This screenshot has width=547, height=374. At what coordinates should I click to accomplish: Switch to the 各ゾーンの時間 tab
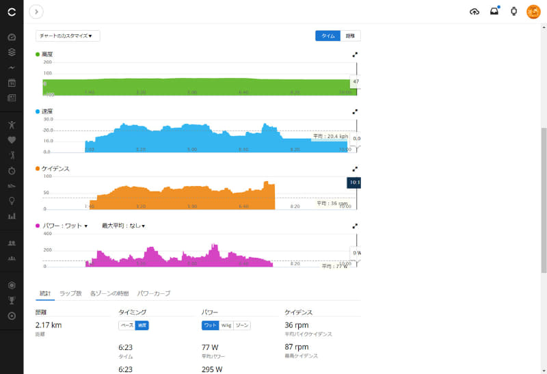point(109,293)
